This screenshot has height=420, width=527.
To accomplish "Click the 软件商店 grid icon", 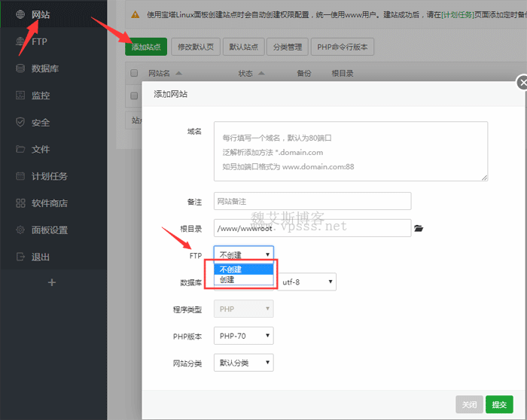I will pos(20,203).
